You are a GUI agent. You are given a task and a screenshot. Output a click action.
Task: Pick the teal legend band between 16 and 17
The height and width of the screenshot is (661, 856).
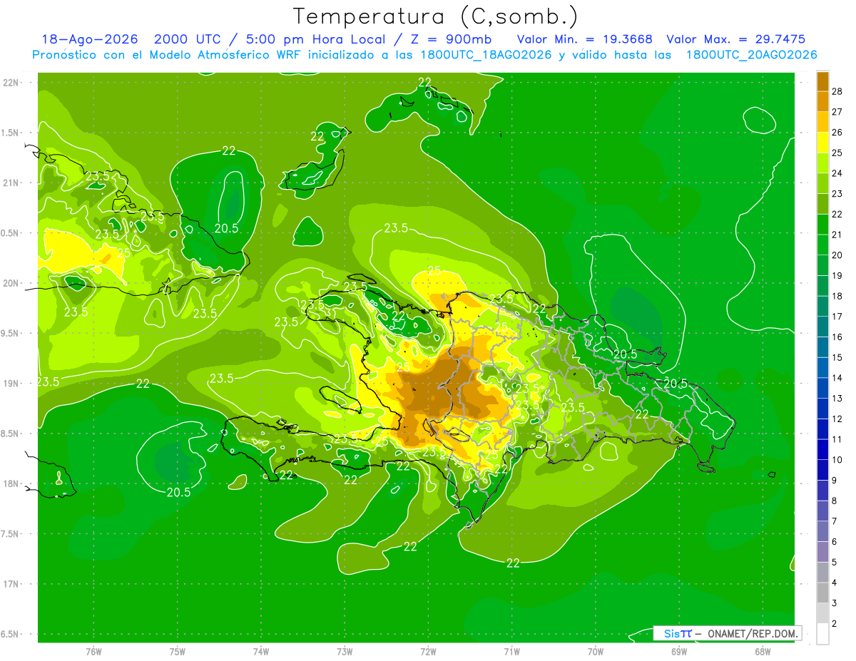[x=822, y=327]
